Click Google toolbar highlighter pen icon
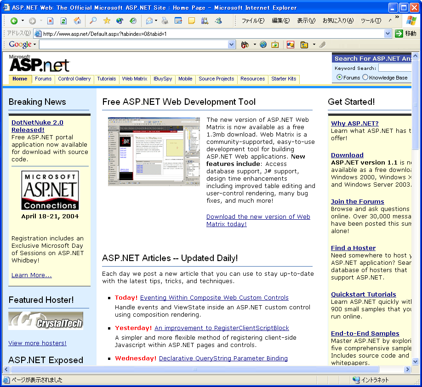 tap(322, 45)
